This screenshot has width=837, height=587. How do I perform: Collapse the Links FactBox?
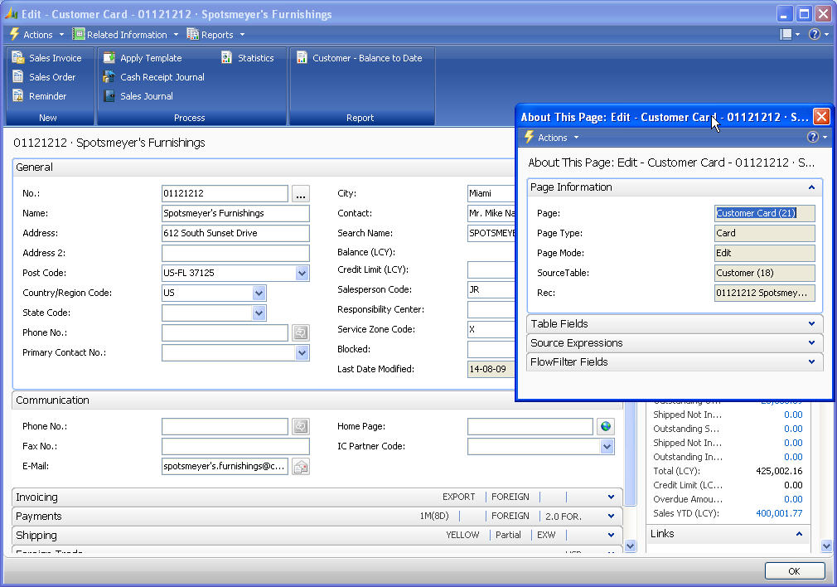799,534
